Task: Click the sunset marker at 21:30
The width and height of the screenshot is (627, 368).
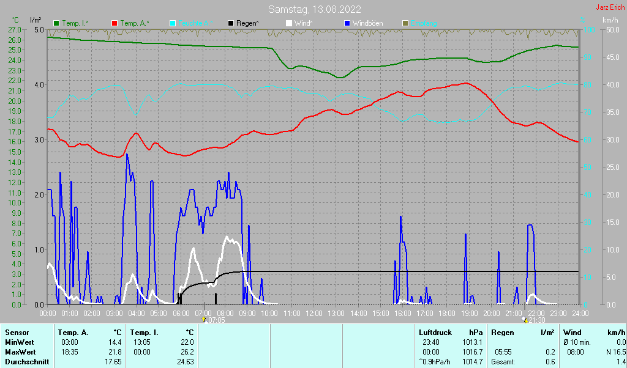Action: tap(524, 319)
